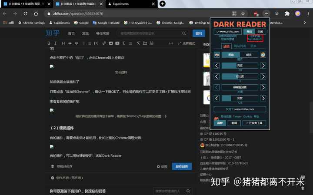Clear text formatting in editor
Viewport: 313px width, 195px height.
coord(138,43)
